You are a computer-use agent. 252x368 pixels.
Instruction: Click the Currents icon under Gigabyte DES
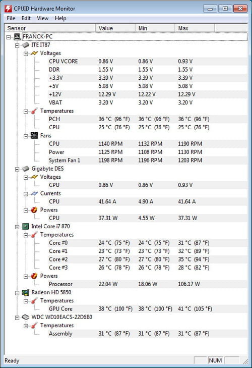coord(34,193)
